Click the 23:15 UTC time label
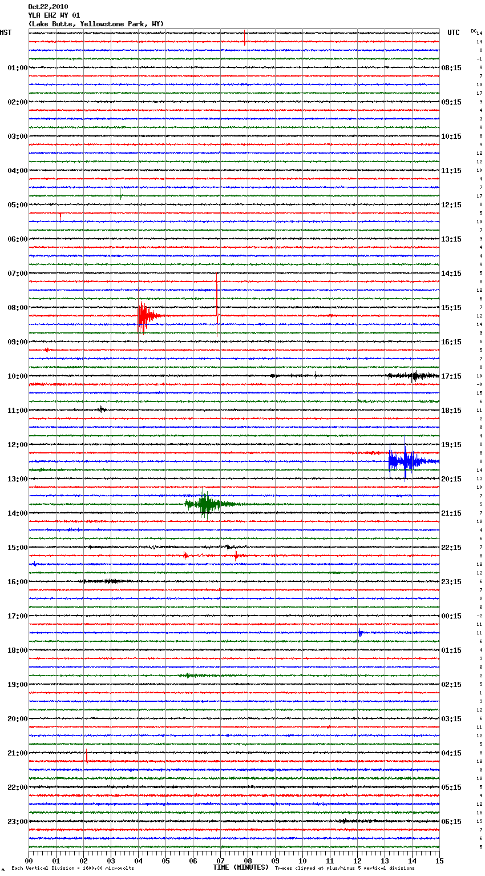 pos(451,582)
